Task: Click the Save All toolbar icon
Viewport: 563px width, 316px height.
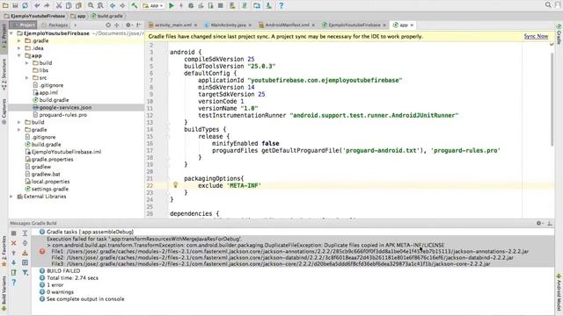Action: click(15, 5)
